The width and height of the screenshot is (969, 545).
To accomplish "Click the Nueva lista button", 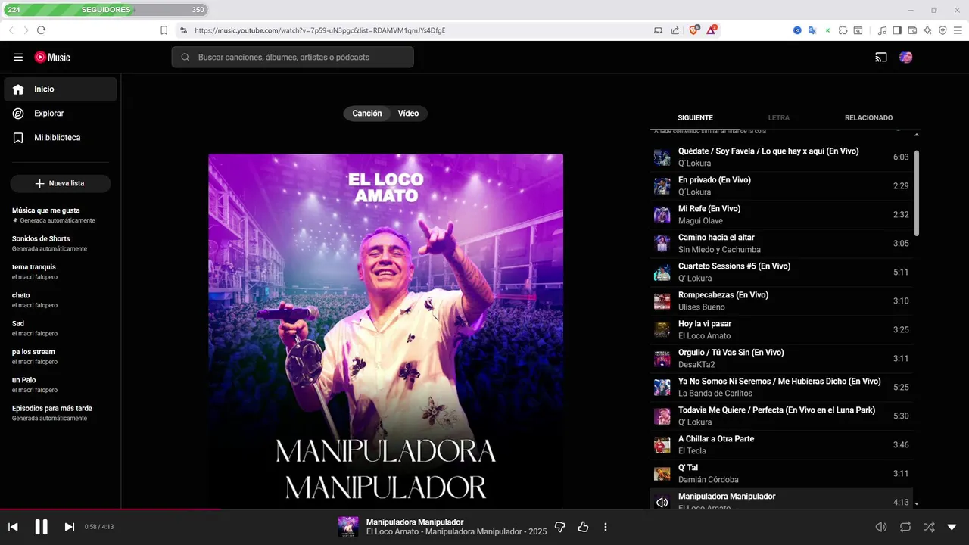I will (61, 183).
